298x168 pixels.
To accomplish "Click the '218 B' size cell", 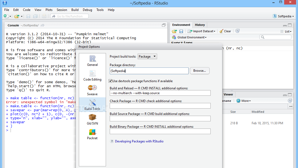I will point(234,123).
